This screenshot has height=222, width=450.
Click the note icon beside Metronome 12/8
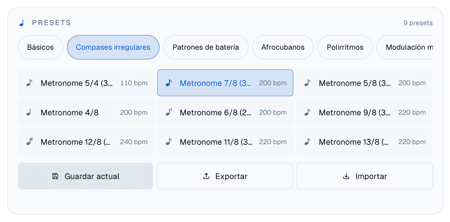29,142
